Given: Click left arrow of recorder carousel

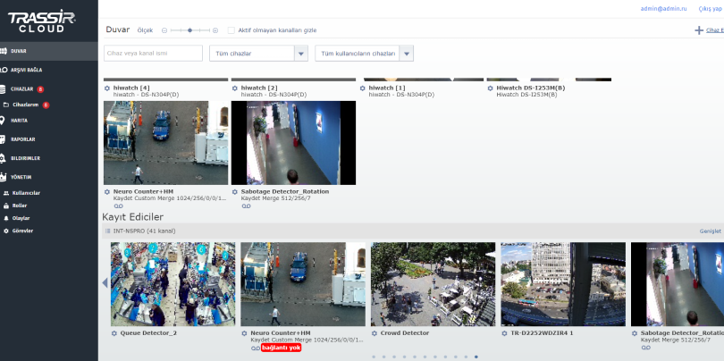Looking at the screenshot, I should 105,282.
